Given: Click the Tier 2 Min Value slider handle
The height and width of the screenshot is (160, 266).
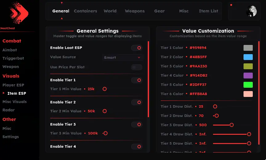Looking at the screenshot, I should coord(105,111).
